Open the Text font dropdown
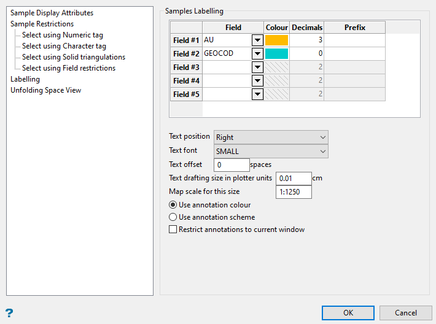This screenshot has height=324, width=436. (x=270, y=152)
